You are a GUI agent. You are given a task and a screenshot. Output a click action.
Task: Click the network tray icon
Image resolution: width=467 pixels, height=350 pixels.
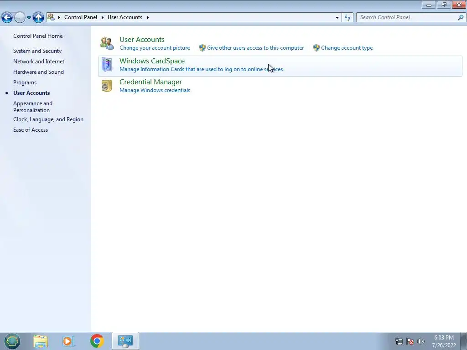click(x=399, y=341)
